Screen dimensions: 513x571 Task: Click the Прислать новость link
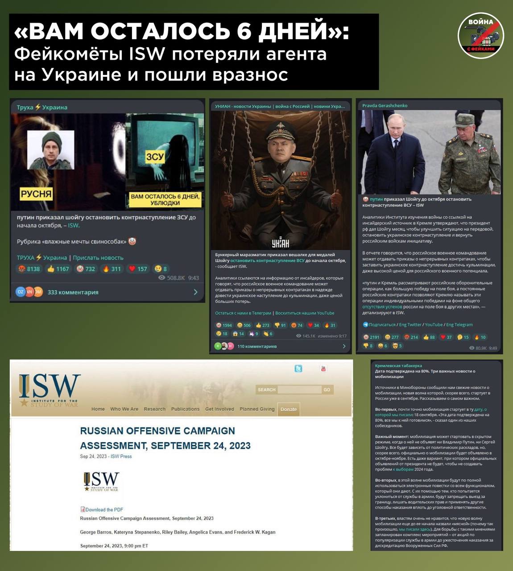pos(98,258)
